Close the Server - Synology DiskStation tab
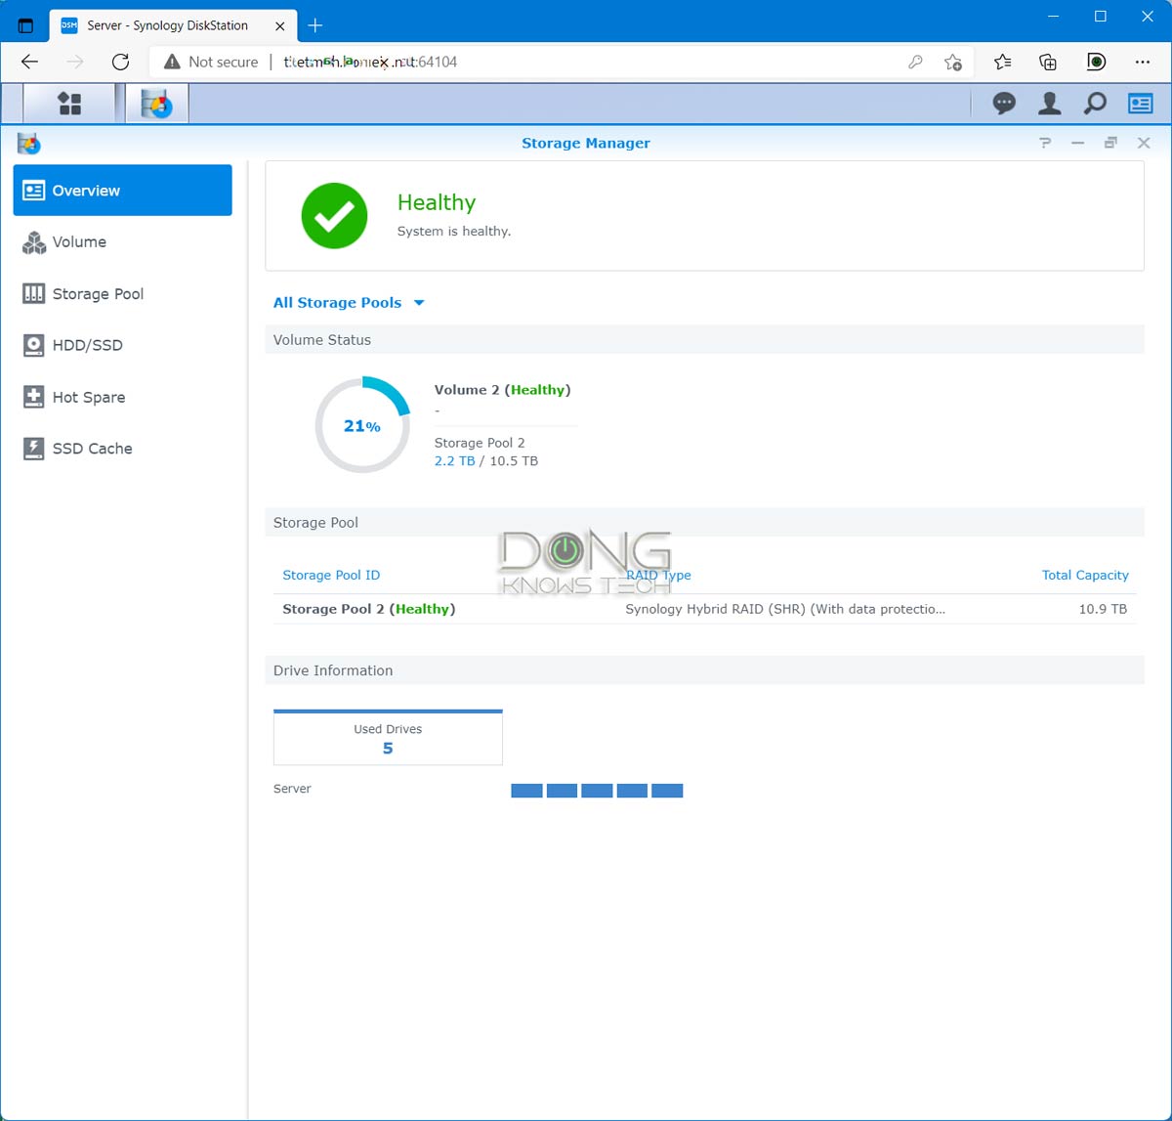 pyautogui.click(x=279, y=25)
